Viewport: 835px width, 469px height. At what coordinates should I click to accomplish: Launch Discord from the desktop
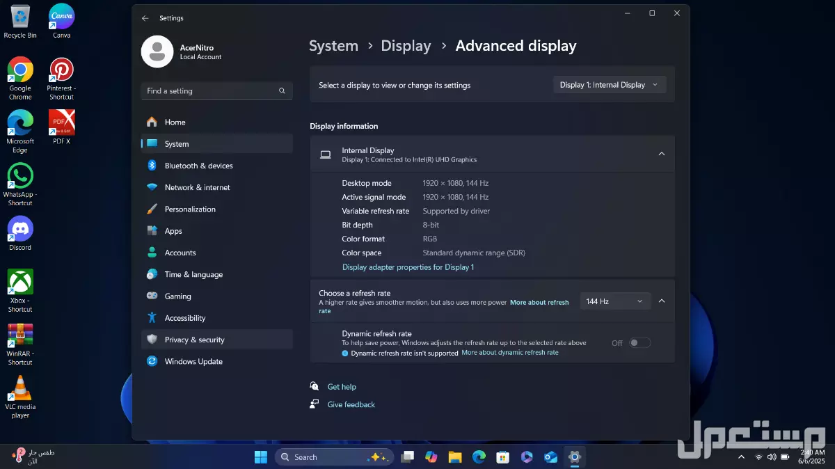coord(20,233)
